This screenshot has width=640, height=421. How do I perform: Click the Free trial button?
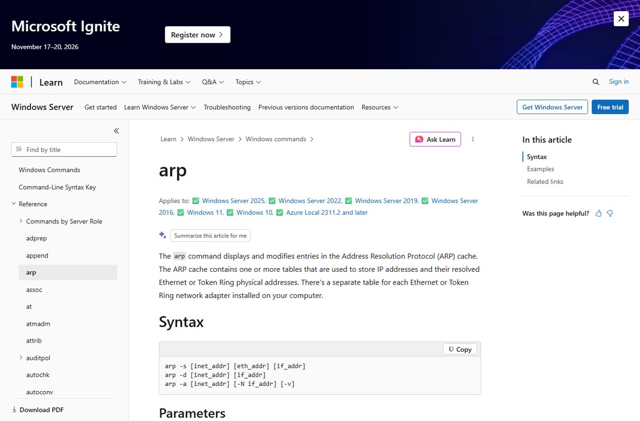pos(610,107)
